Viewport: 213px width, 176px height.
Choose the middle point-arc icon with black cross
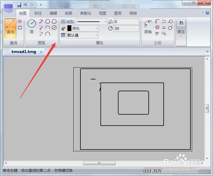(x=41, y=28)
